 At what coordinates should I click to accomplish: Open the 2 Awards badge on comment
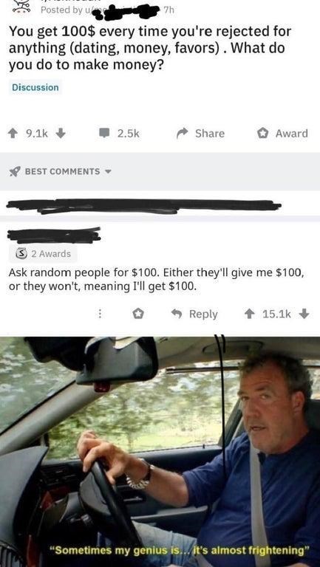click(x=43, y=254)
